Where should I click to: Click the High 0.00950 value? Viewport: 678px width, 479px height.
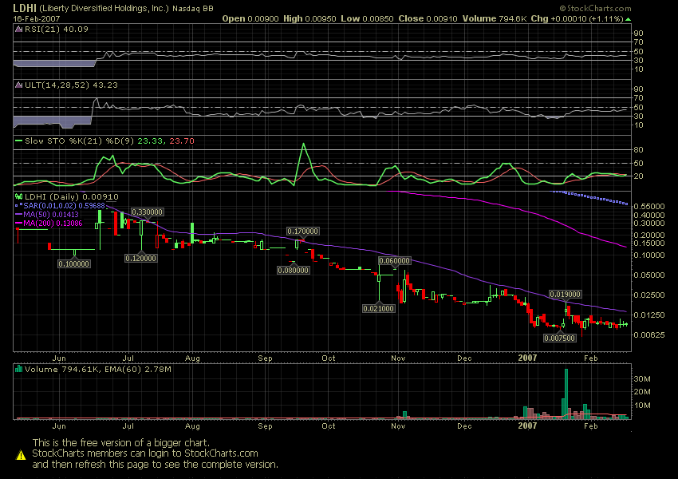click(x=309, y=18)
